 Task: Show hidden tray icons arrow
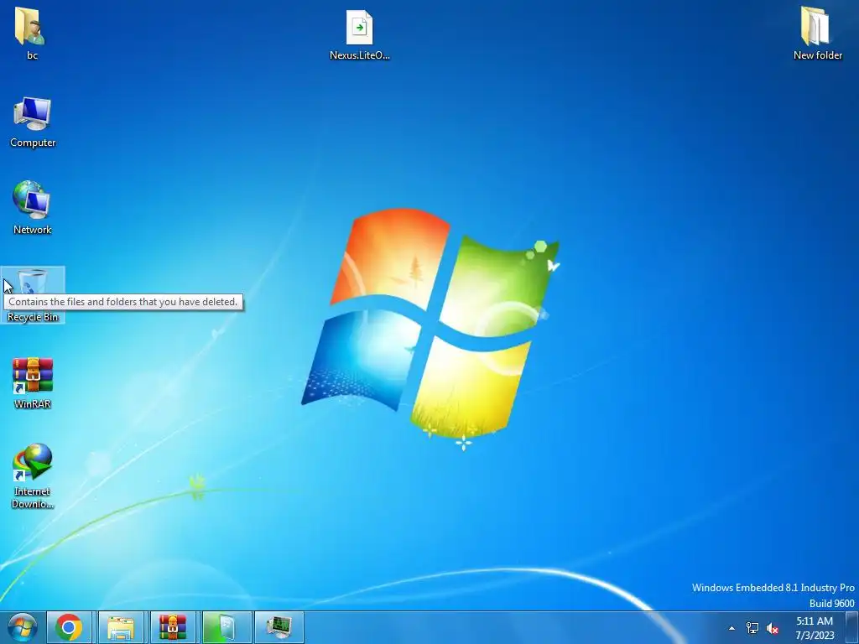click(731, 628)
